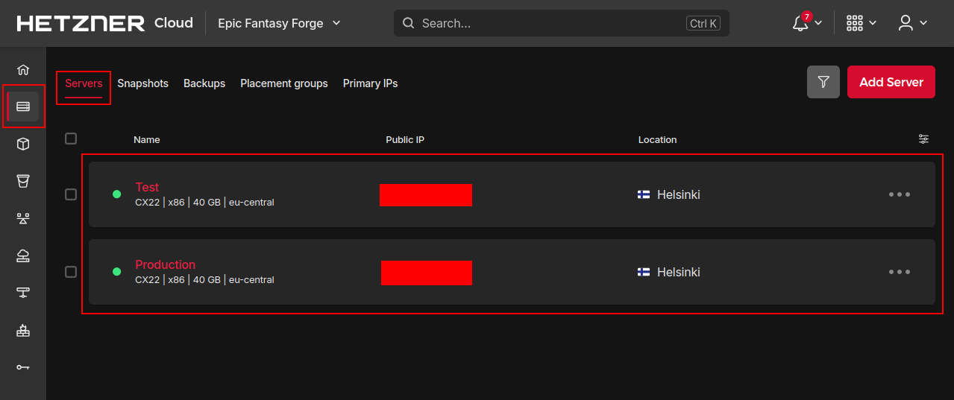Switch to the Placement groups tab
This screenshot has width=954, height=400.
coord(284,83)
